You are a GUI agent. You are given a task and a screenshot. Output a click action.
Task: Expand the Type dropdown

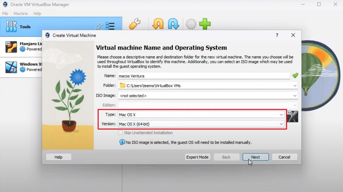[x=281, y=115]
